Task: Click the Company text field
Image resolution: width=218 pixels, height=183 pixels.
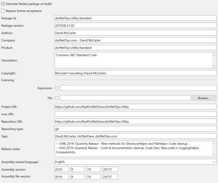Action: pyautogui.click(x=135, y=40)
